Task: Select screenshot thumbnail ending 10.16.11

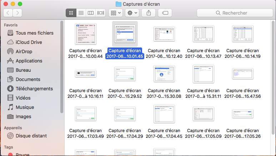Action: tap(86, 74)
